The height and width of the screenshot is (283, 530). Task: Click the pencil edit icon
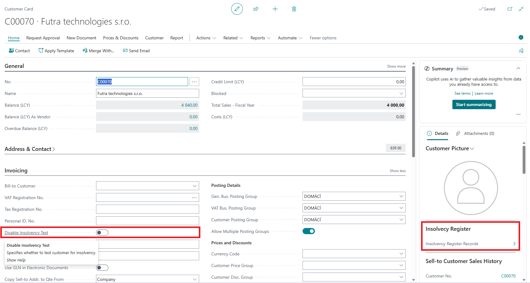pos(237,9)
